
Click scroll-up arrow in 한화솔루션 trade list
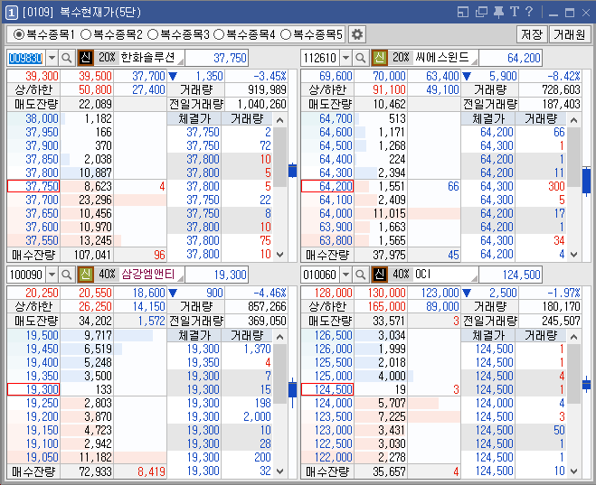click(280, 120)
